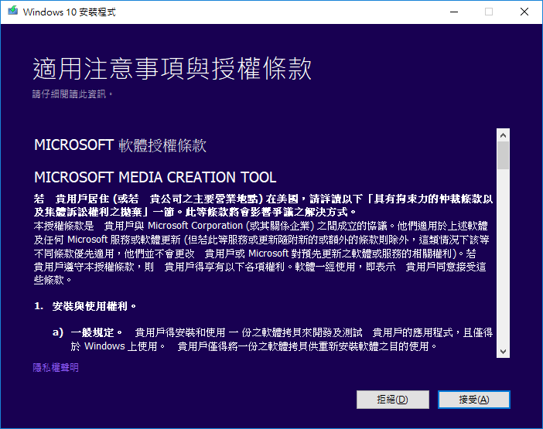The width and height of the screenshot is (543, 429).
Task: Click the subtitle 請仔細閱讀此資訊
Action: tap(72, 94)
